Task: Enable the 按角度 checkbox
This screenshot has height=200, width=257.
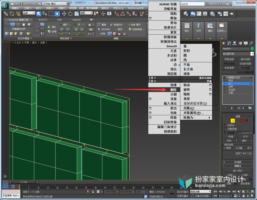Action: click(x=225, y=133)
